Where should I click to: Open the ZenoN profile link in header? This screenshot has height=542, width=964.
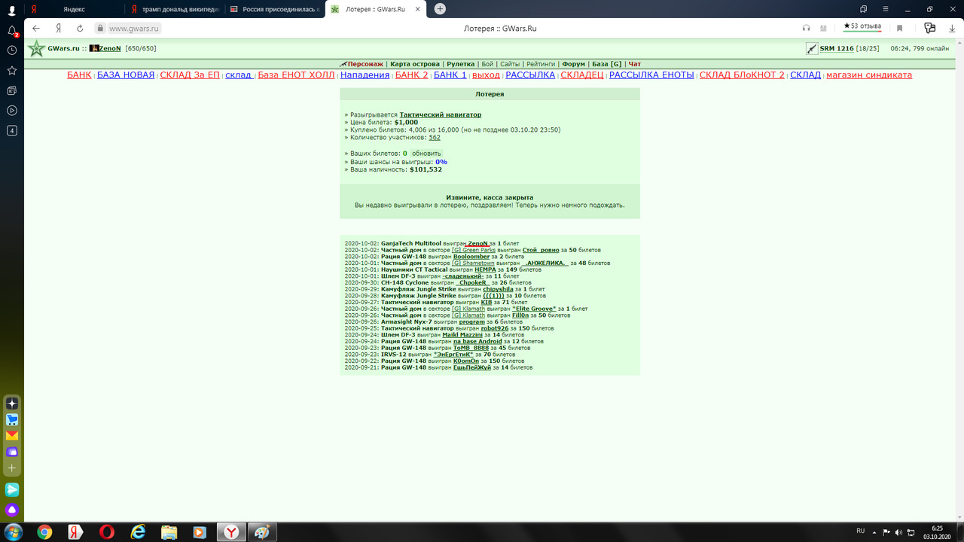point(110,49)
